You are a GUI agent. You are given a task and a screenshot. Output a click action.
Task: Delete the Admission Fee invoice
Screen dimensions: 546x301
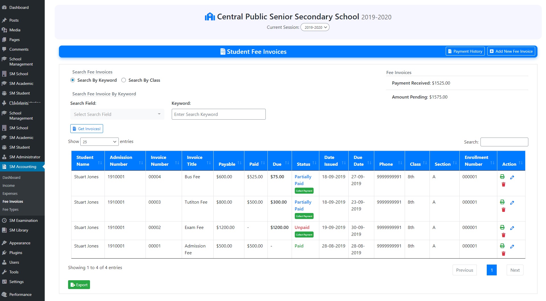503,253
